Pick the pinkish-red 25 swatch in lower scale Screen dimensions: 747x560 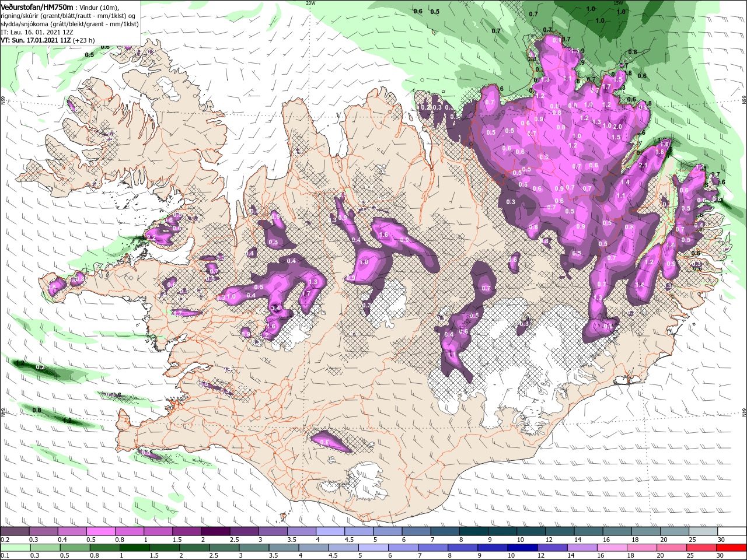pos(703,548)
